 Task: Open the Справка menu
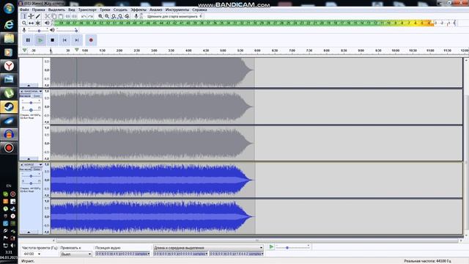[199, 10]
